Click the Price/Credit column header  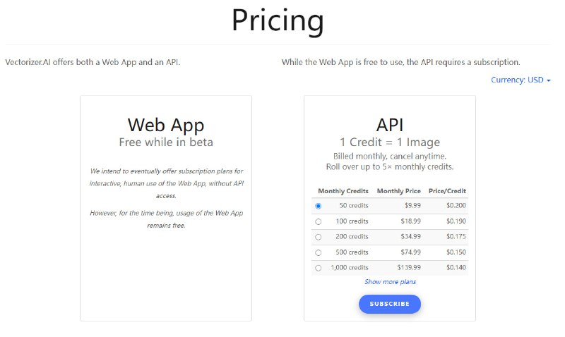point(447,191)
